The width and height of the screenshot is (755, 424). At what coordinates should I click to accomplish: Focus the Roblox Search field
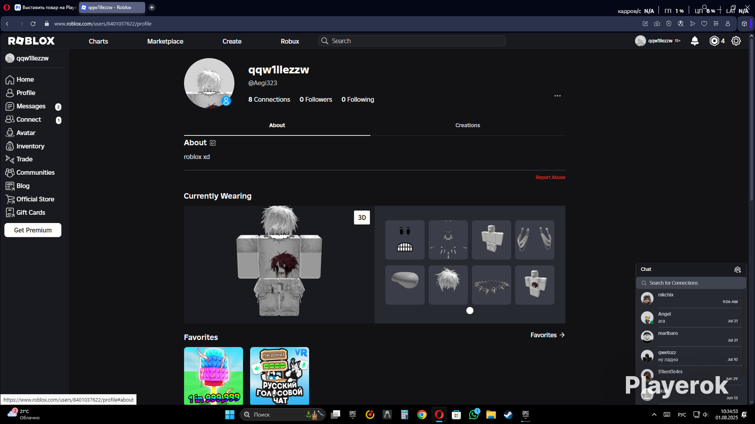(412, 41)
